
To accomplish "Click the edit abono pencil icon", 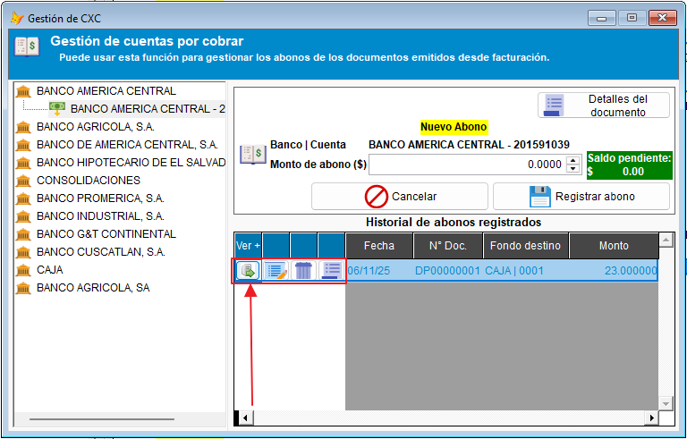I will (x=276, y=271).
